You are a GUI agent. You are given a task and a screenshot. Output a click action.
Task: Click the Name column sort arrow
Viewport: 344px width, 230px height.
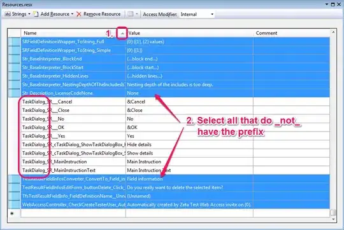(x=122, y=33)
